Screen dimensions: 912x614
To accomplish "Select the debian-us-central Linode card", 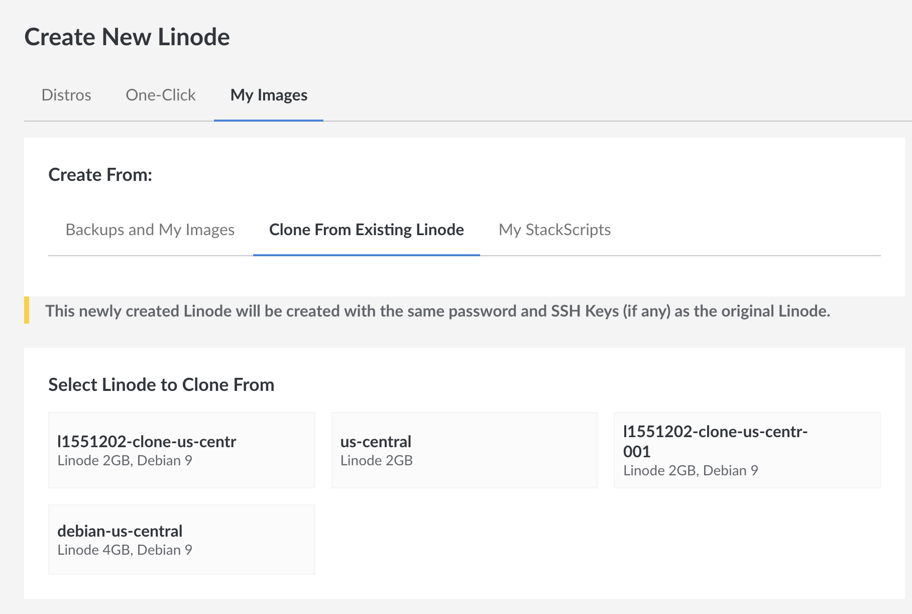I will pos(181,539).
